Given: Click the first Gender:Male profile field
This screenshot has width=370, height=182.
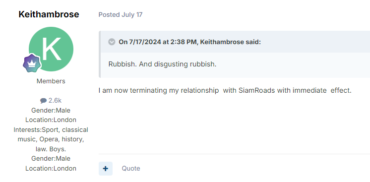Looking at the screenshot, I should point(51,111).
